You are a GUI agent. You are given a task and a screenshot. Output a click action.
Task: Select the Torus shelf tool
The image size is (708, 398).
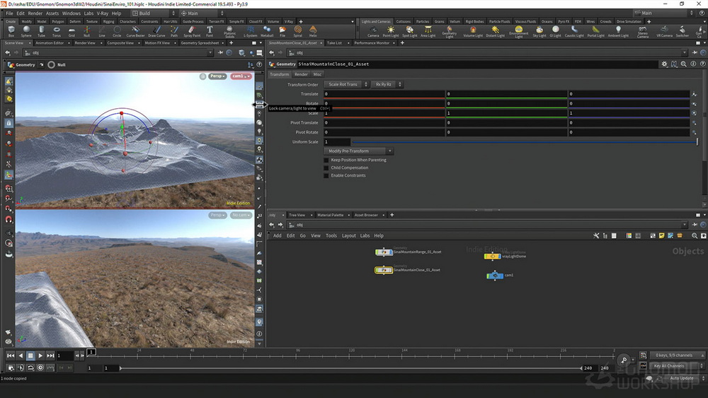[x=57, y=31]
